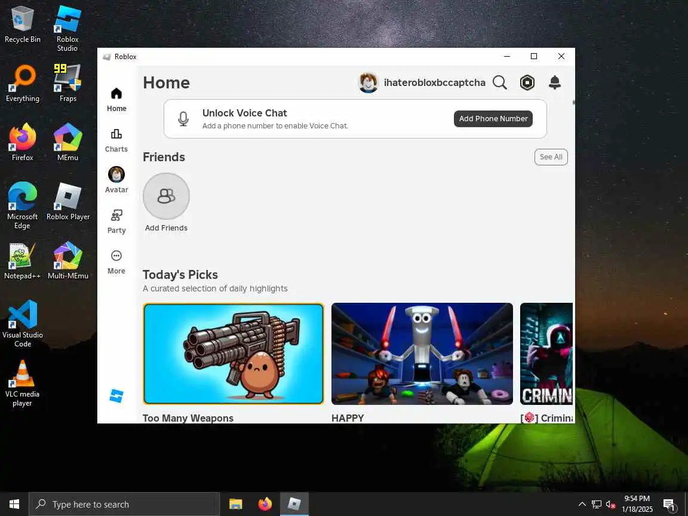
Task: Open the More menu in sidebar
Action: (x=116, y=262)
